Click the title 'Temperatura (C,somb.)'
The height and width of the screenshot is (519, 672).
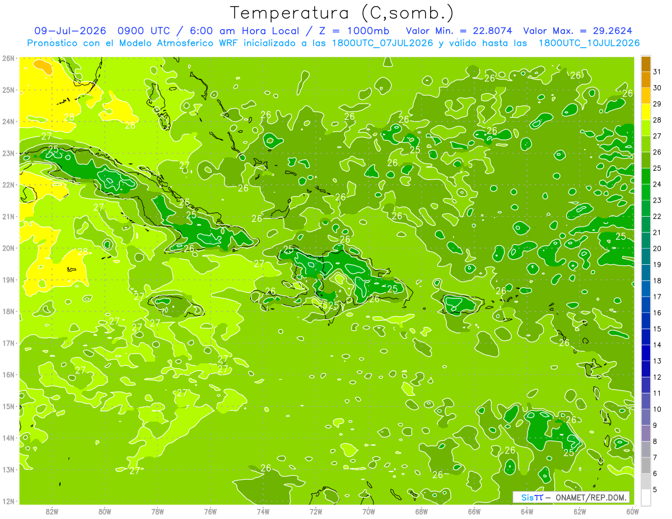[x=342, y=13]
